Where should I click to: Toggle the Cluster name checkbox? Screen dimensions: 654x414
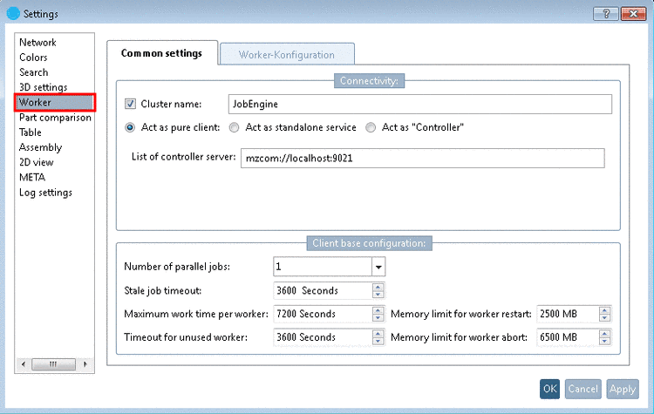point(131,104)
